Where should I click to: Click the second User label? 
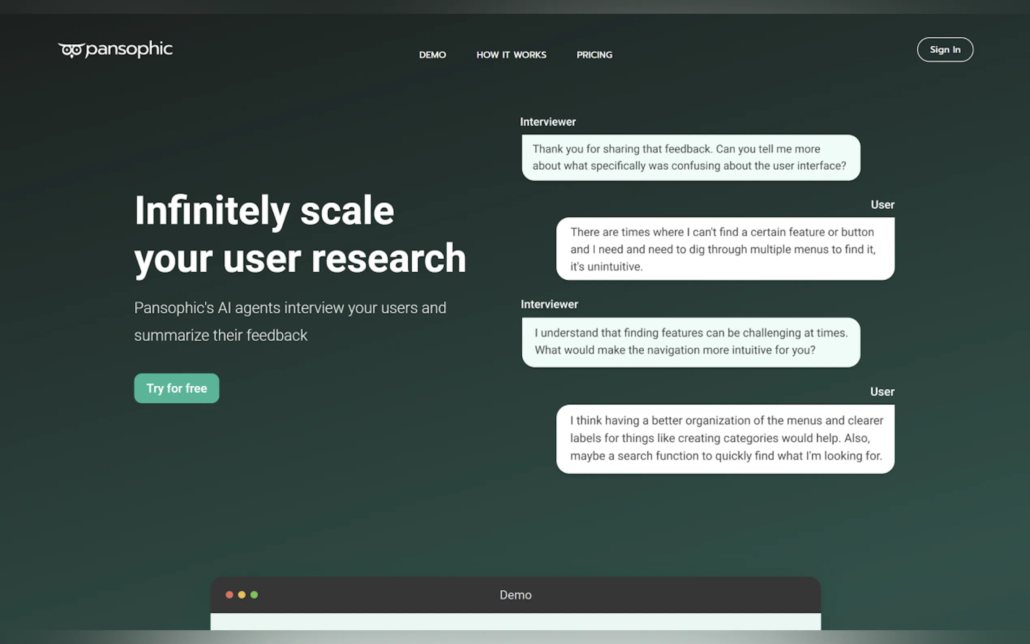point(882,391)
